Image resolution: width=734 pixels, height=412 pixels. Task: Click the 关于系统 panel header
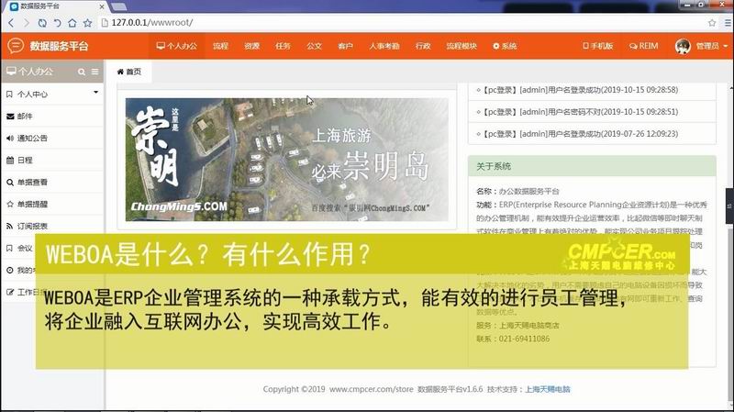pos(592,166)
